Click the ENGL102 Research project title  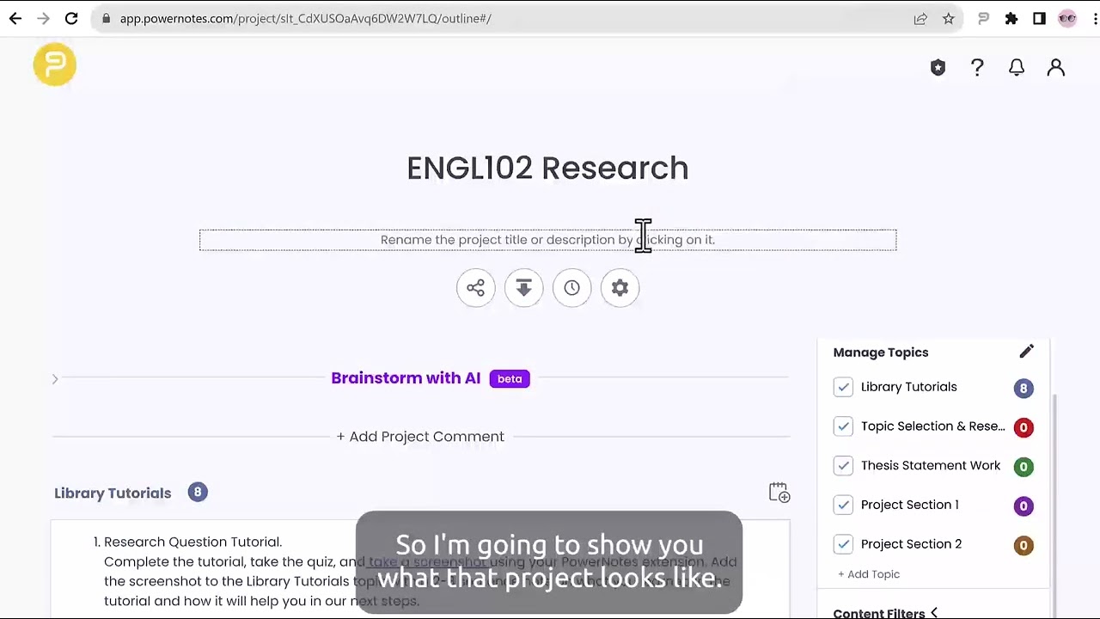click(x=547, y=169)
